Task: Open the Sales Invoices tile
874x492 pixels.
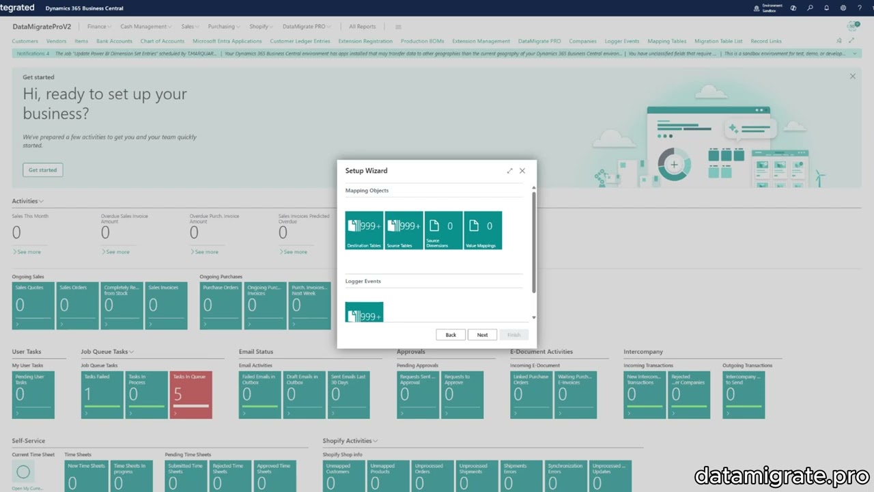Action: point(166,305)
